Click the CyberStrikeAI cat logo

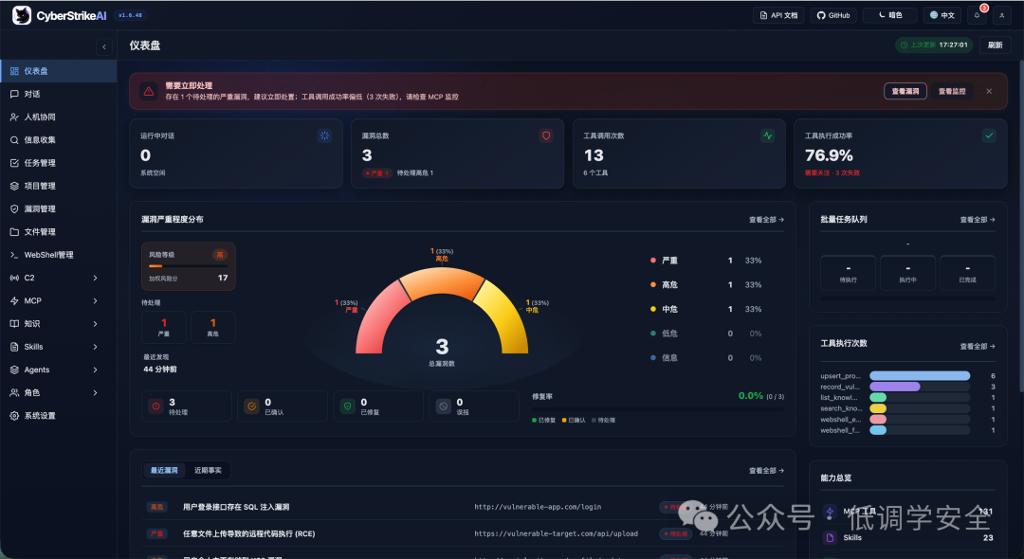(x=22, y=15)
